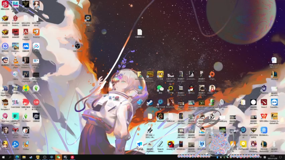This screenshot has height=160, width=285.
Task: Open YY voice raccoon icon
Action: tap(160, 74)
